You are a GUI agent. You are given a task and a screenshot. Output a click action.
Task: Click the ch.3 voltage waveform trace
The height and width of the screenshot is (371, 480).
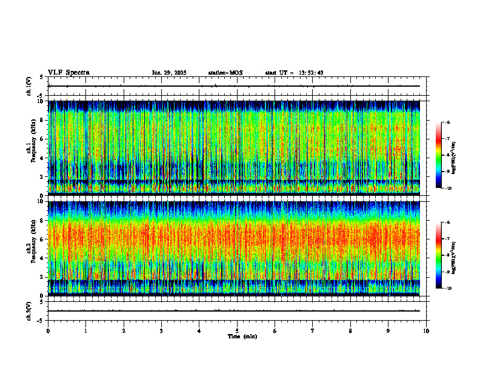point(234,311)
